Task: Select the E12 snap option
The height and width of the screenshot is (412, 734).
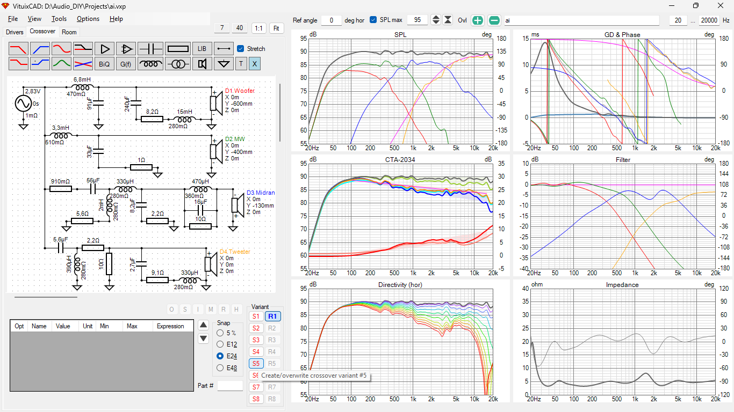Action: pos(220,344)
